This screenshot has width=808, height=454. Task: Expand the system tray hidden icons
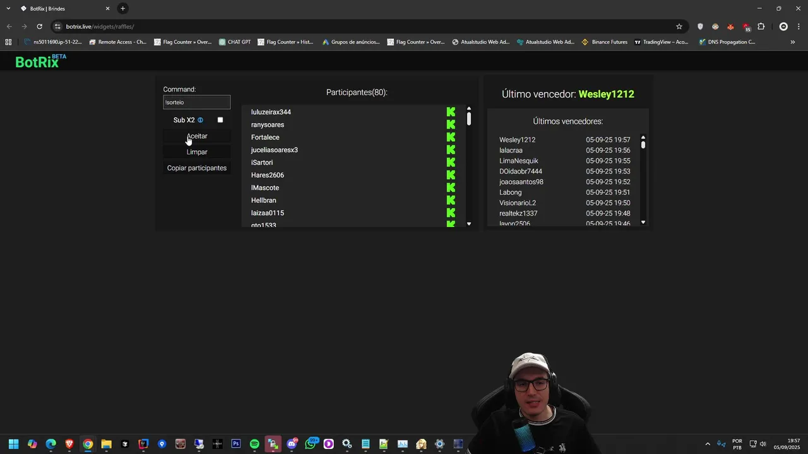pos(708,444)
